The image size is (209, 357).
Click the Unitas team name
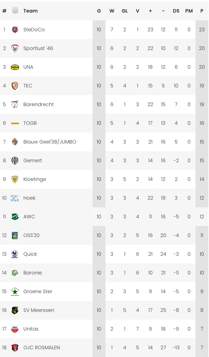tap(31, 329)
